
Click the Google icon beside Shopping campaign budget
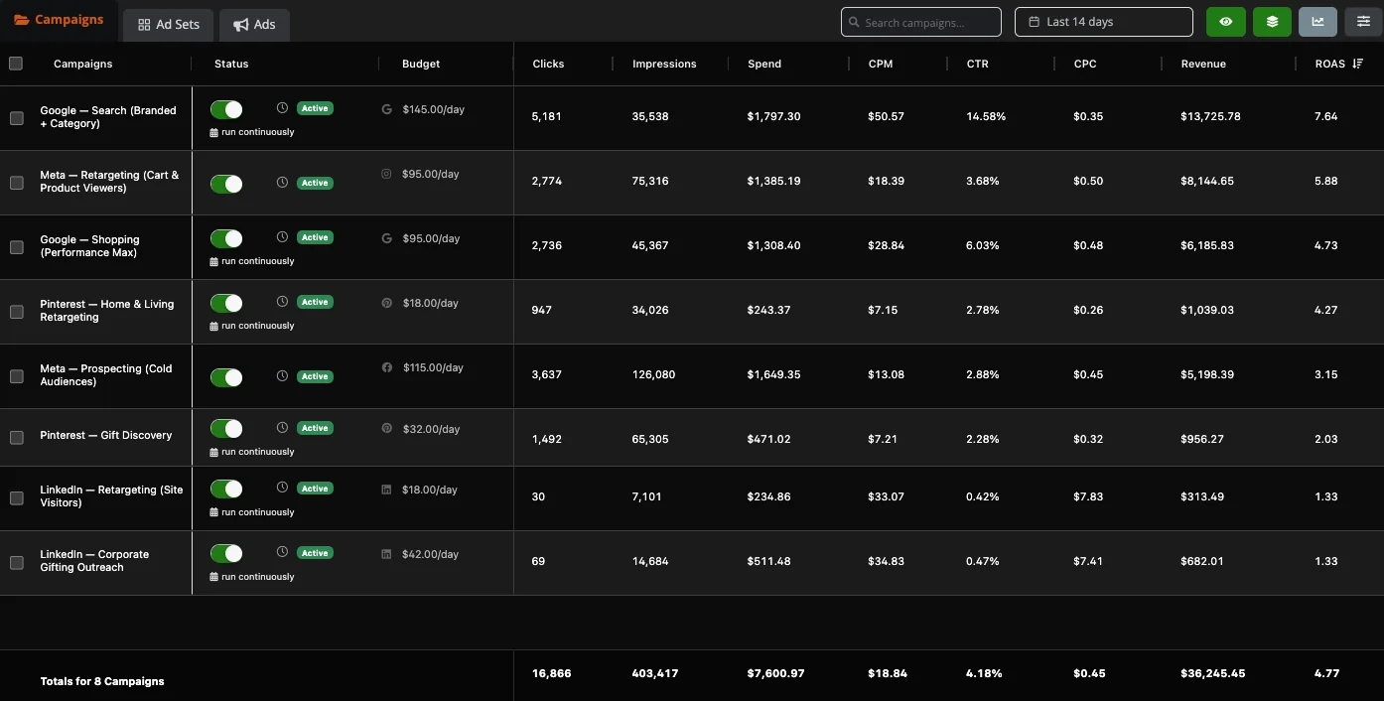(x=387, y=238)
